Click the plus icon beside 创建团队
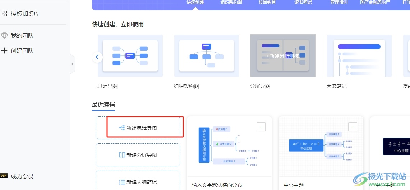Image resolution: width=410 pixels, height=190 pixels. click(4, 50)
